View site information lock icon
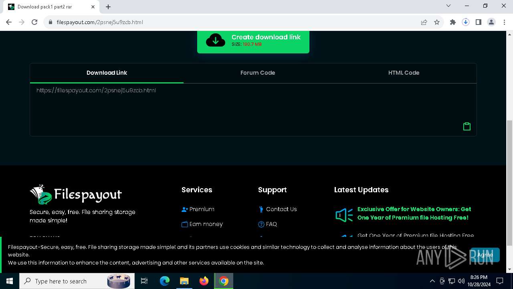 coord(50,22)
